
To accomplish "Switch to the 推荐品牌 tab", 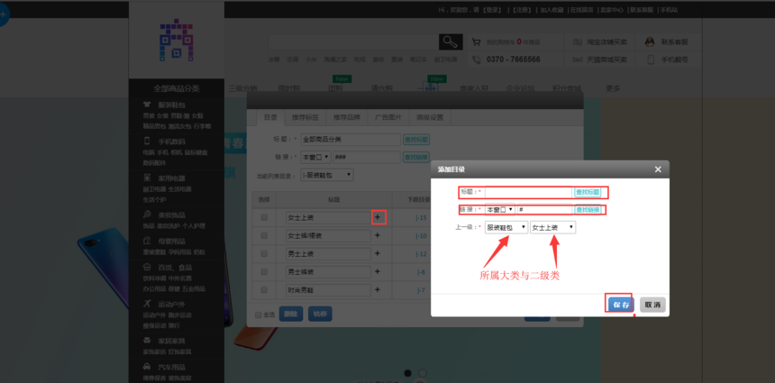I will [346, 118].
